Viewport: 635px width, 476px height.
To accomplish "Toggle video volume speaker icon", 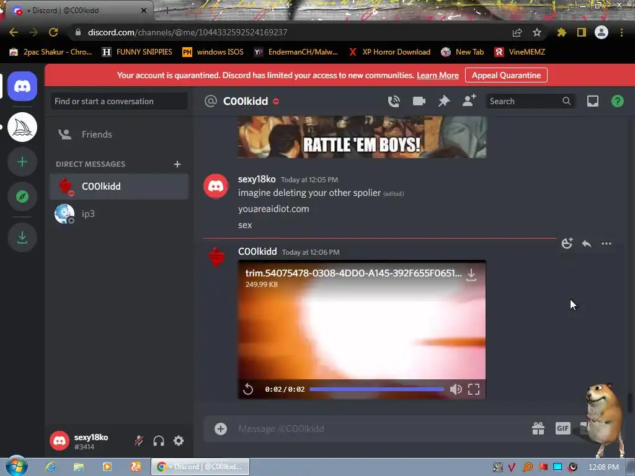I will pyautogui.click(x=456, y=389).
